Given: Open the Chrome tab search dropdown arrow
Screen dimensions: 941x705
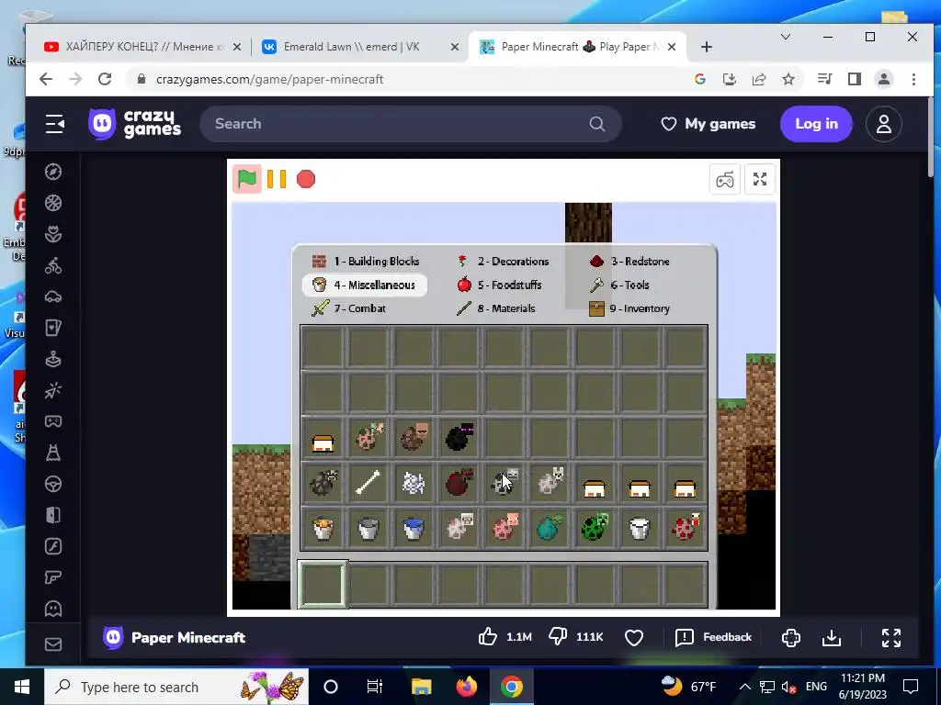Looking at the screenshot, I should click(786, 37).
